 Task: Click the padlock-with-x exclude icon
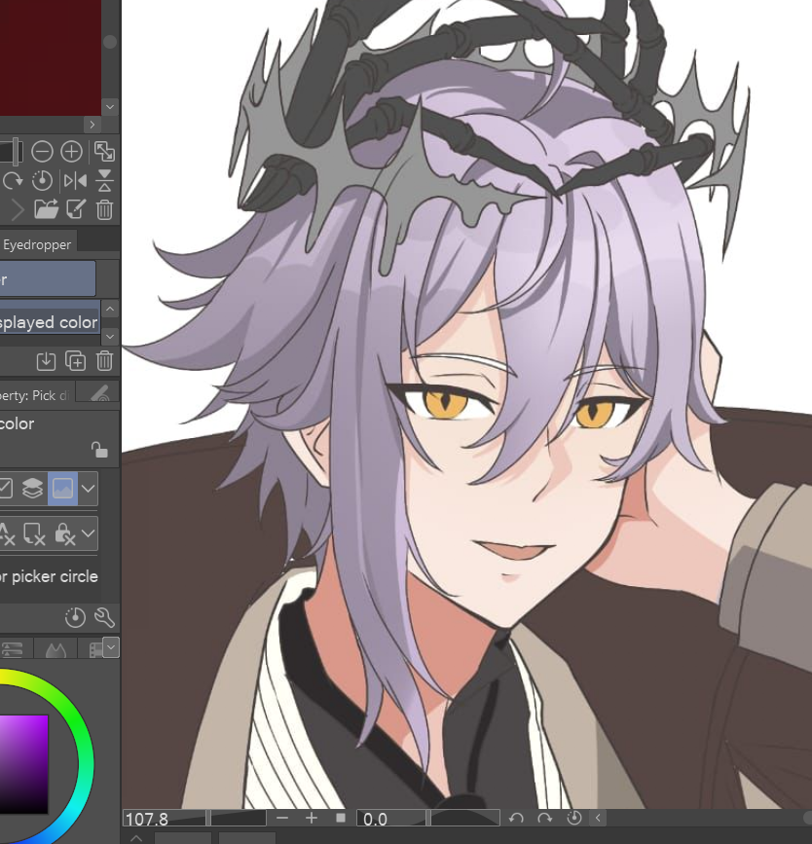tap(65, 534)
